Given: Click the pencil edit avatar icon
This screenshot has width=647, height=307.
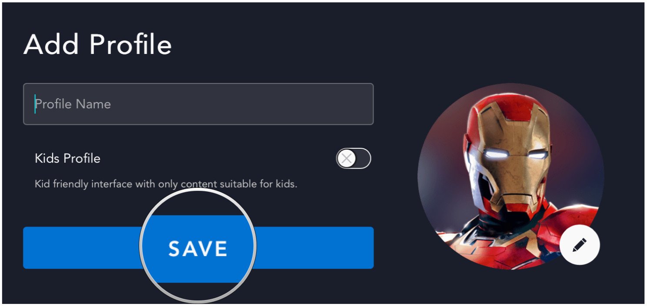Looking at the screenshot, I should pyautogui.click(x=580, y=245).
